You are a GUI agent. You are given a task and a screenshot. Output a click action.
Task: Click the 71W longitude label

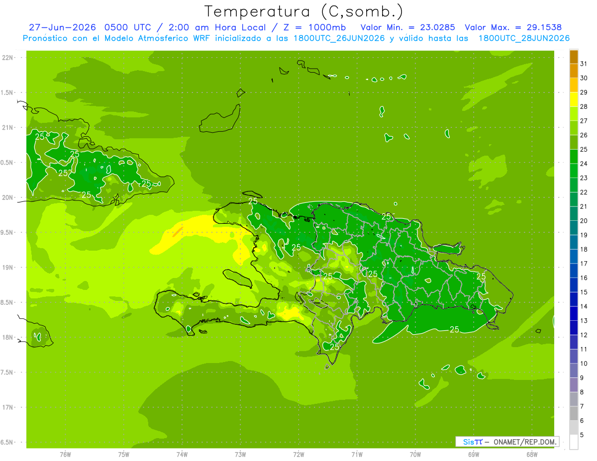(357, 454)
